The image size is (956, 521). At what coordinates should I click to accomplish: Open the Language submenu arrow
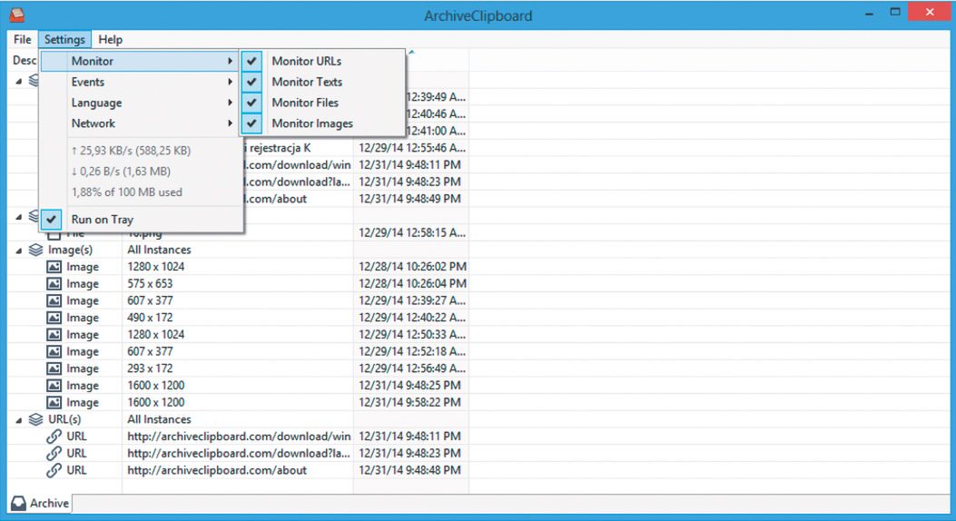pyautogui.click(x=230, y=103)
